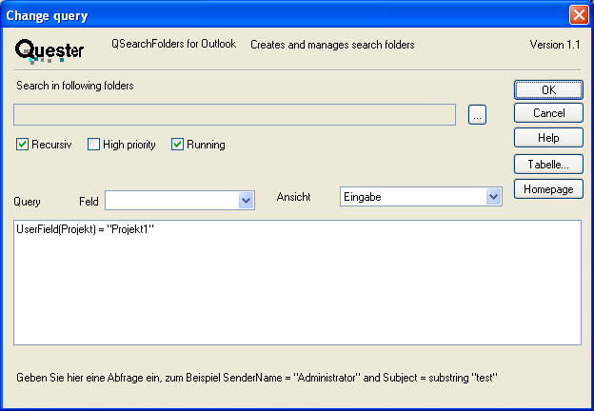The width and height of the screenshot is (594, 411).
Task: Open folder browser with the ellipsis button
Action: point(478,114)
